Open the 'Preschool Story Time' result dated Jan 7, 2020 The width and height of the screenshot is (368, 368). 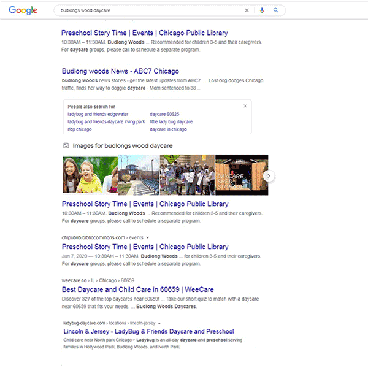pos(145,247)
